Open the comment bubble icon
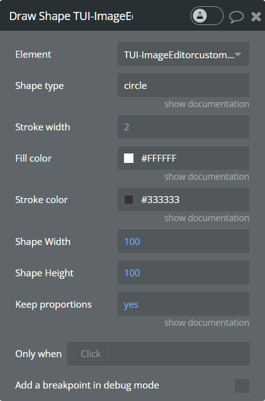This screenshot has width=265, height=401. (x=236, y=16)
